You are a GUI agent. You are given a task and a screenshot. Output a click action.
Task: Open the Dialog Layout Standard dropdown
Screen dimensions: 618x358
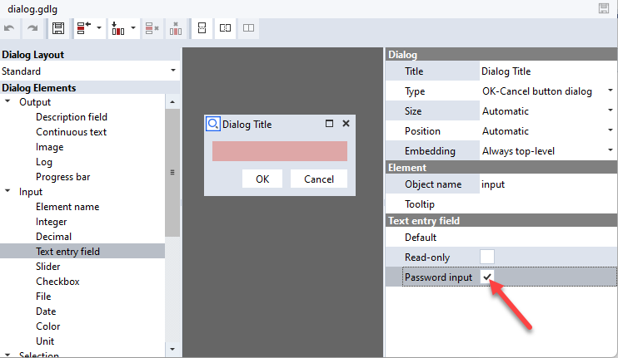(x=172, y=71)
